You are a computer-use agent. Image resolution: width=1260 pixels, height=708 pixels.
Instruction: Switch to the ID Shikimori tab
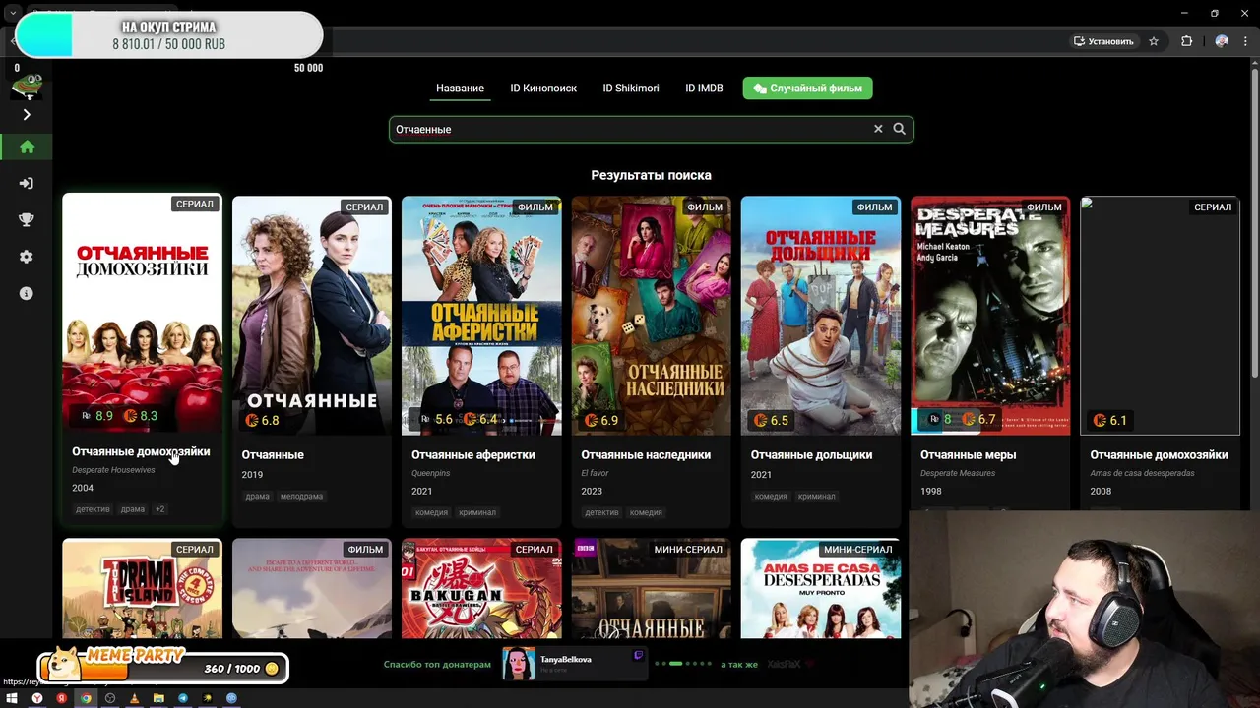tap(631, 88)
